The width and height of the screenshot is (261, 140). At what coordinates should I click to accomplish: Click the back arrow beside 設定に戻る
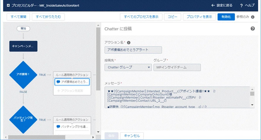[213, 6]
